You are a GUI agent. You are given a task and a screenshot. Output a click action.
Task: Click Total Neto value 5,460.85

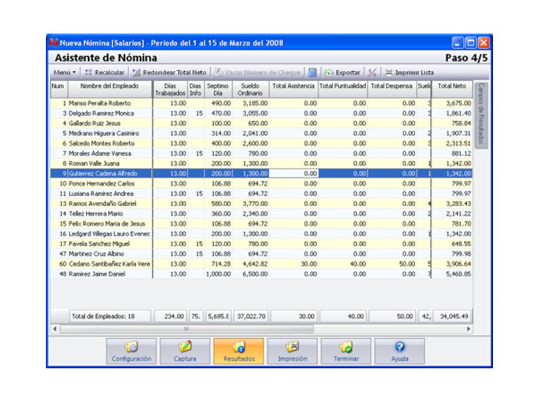click(x=459, y=274)
